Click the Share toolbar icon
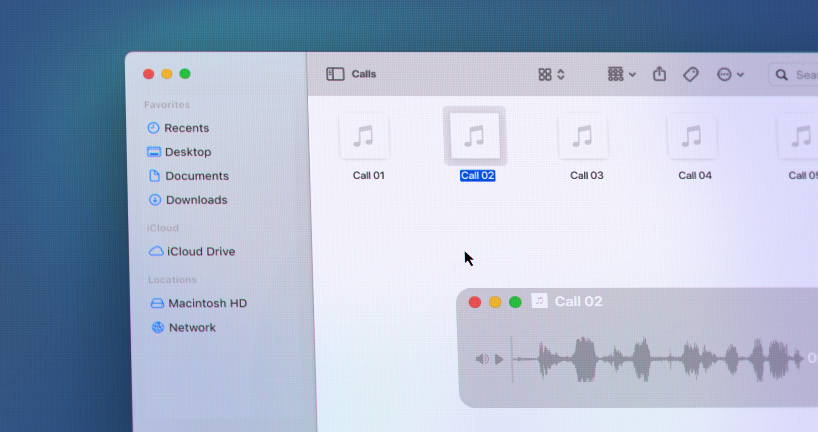This screenshot has width=818, height=432. (x=659, y=74)
